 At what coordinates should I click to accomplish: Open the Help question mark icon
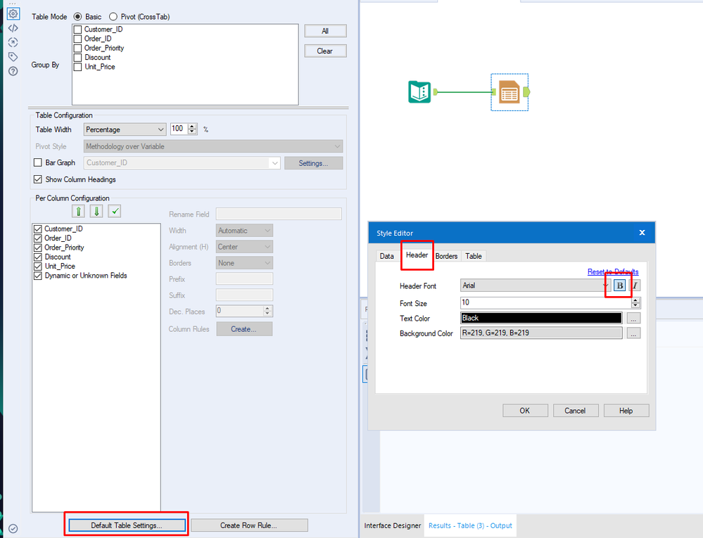point(13,71)
